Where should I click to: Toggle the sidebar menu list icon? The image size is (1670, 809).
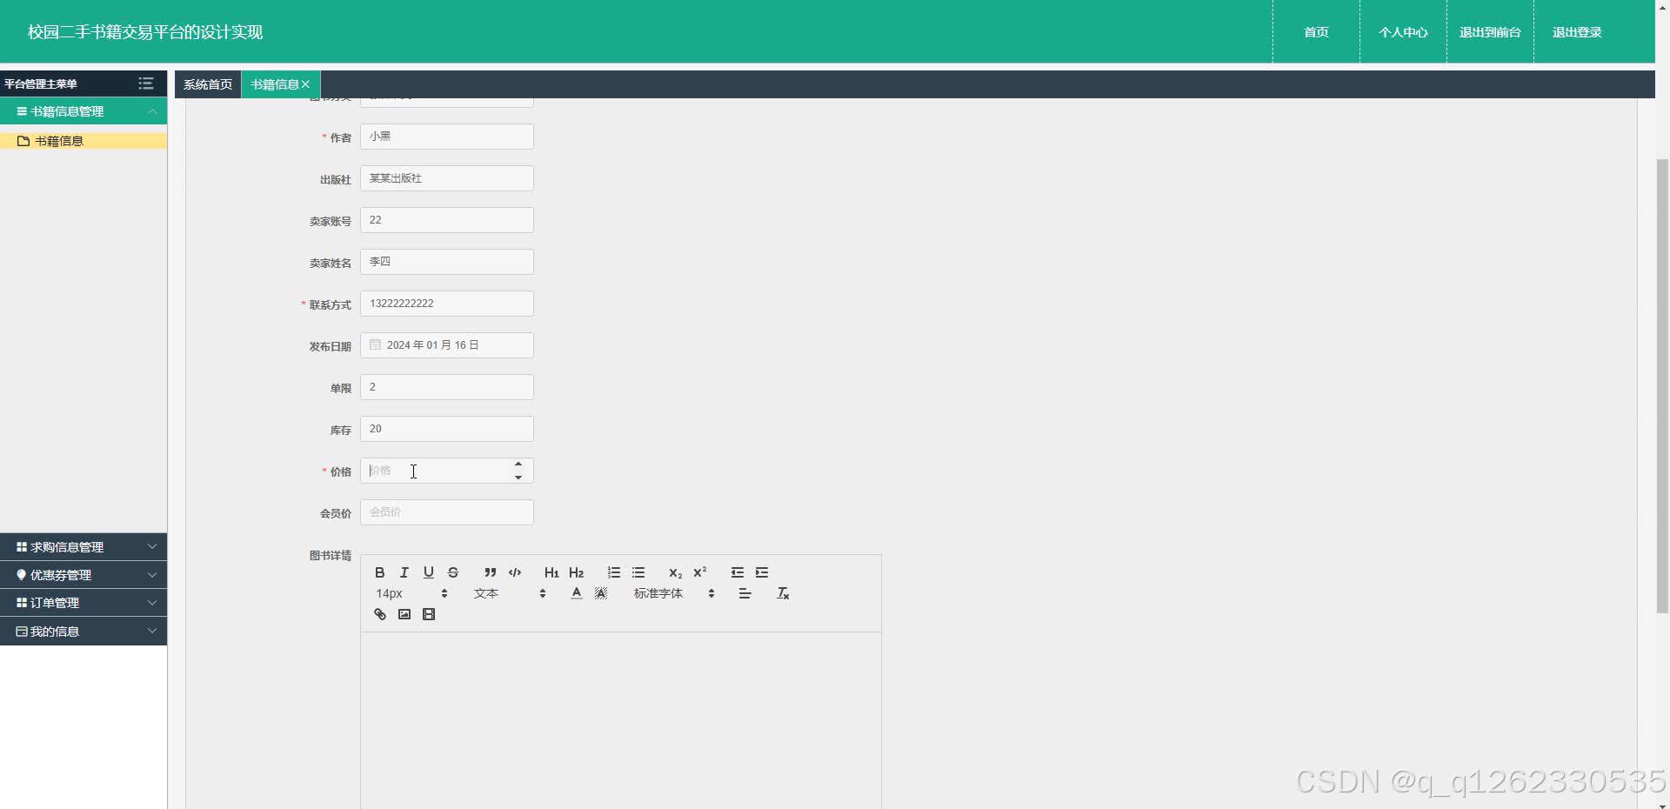point(146,84)
